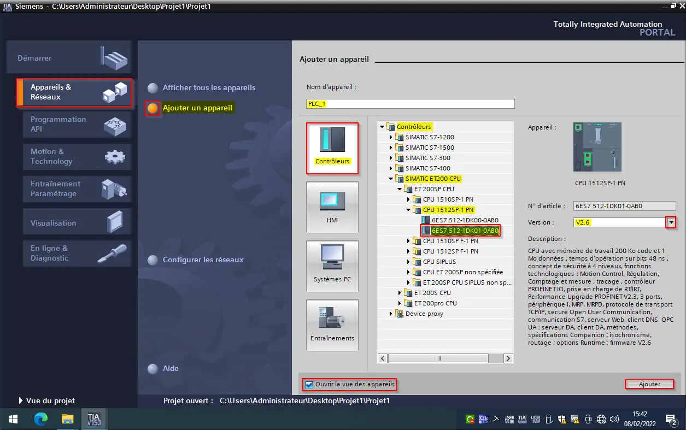Open the Automation License Manager tray icon

point(536,419)
